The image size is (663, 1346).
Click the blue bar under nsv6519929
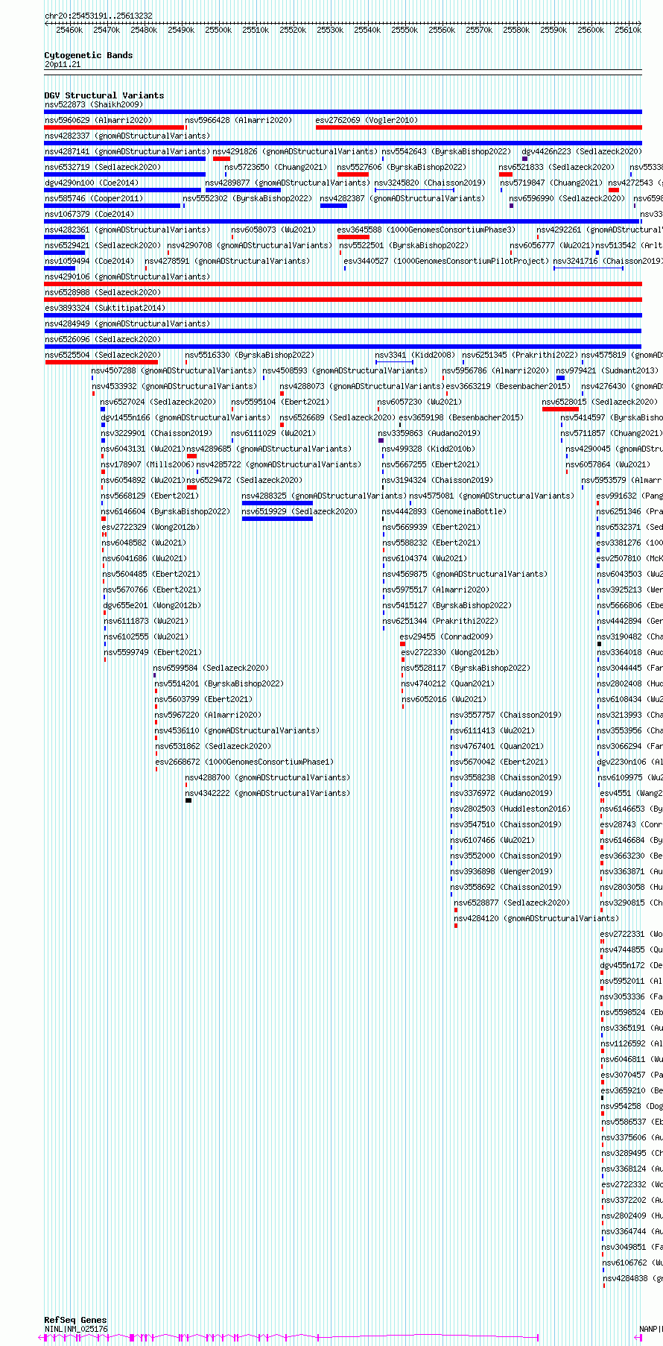(277, 519)
